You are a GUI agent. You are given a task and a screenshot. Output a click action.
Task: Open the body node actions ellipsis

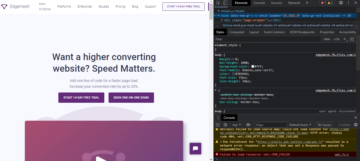[x=216, y=16]
